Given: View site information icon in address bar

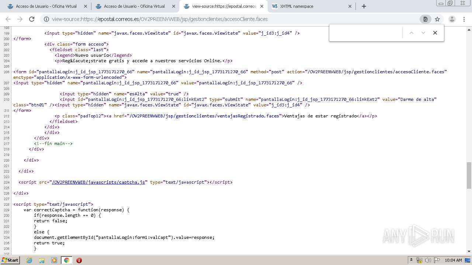Looking at the screenshot, I should point(46,19).
